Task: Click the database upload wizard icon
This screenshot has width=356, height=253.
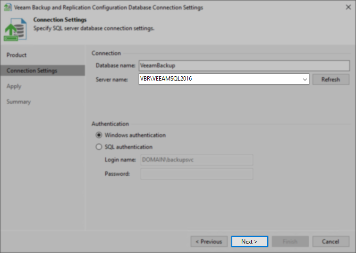Action: 15,29
